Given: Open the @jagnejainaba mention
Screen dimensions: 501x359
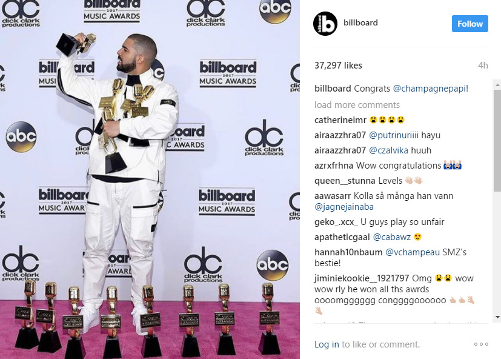Looking at the screenshot, I should (344, 207).
